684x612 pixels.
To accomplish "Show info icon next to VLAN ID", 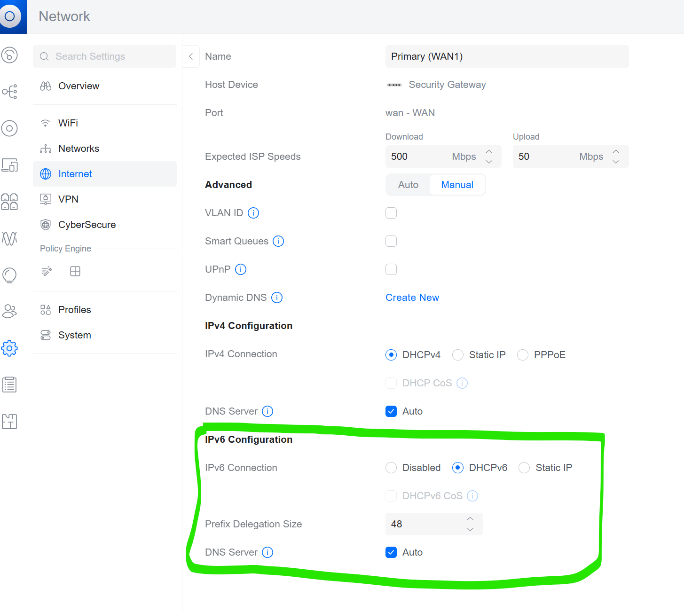I will pos(253,213).
